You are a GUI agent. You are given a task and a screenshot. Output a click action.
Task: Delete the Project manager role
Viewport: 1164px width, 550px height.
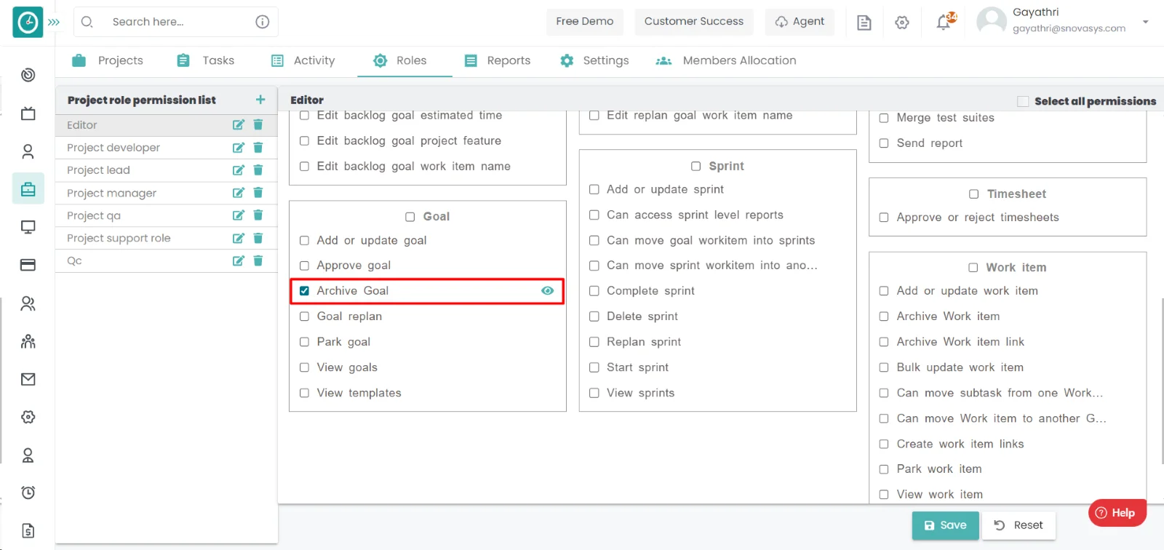coord(258,193)
